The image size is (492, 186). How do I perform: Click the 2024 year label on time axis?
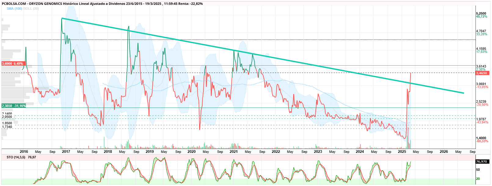(360, 152)
